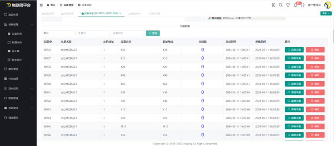Open the theme shirt icon
The width and height of the screenshot is (334, 146).
click(x=288, y=5)
